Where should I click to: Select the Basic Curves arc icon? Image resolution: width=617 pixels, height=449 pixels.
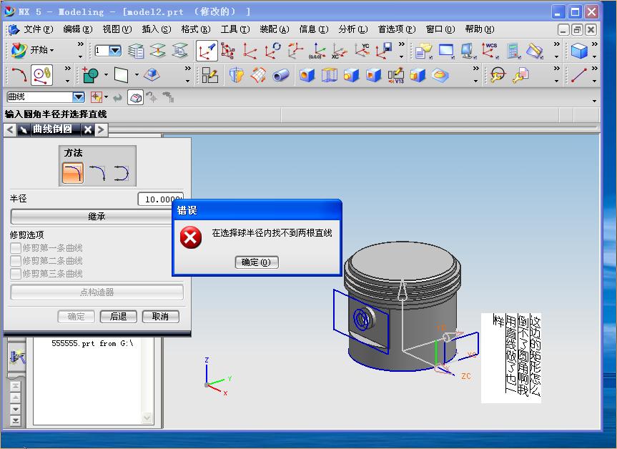point(19,75)
